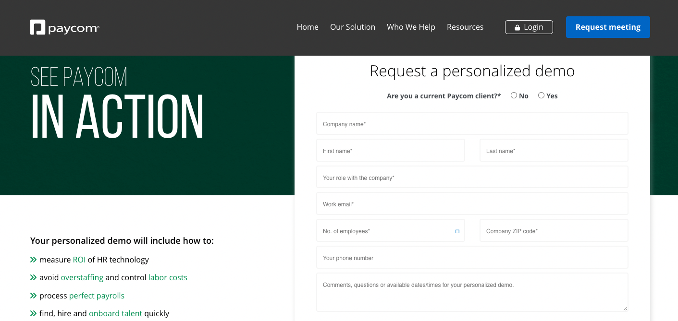Click the green chevron icon beside 'measure ROI'
This screenshot has width=678, height=321.
(x=33, y=260)
